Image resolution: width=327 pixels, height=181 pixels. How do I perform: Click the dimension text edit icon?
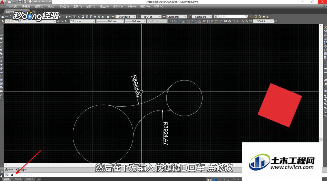point(246,21)
